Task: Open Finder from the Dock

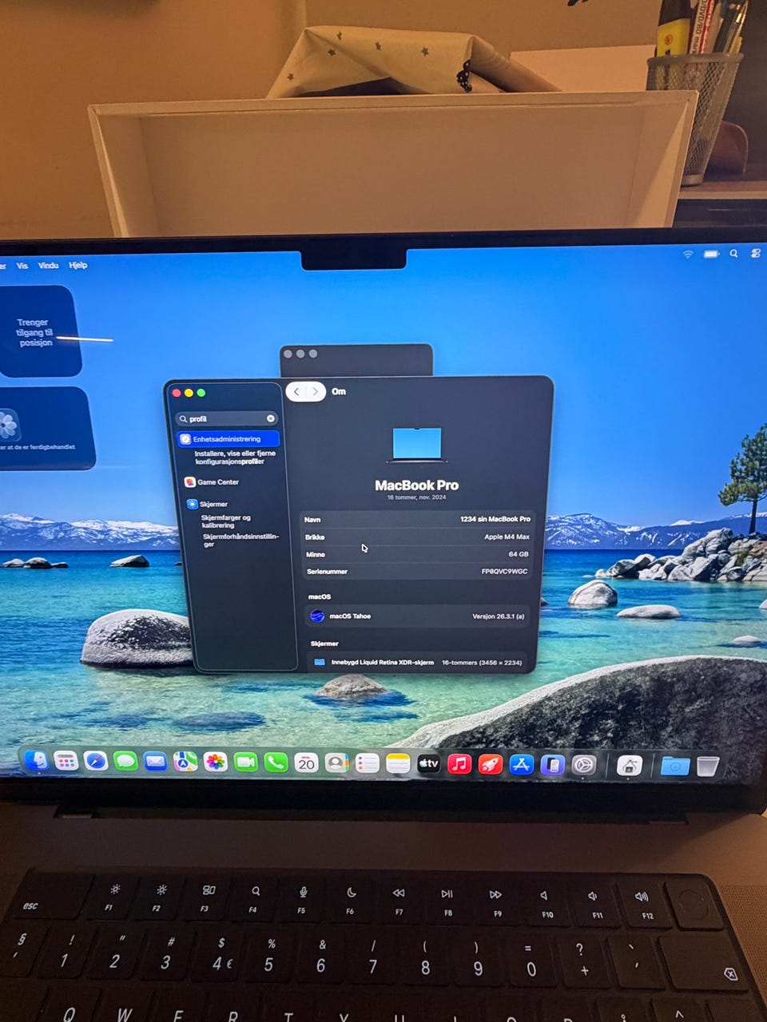Action: (36, 762)
